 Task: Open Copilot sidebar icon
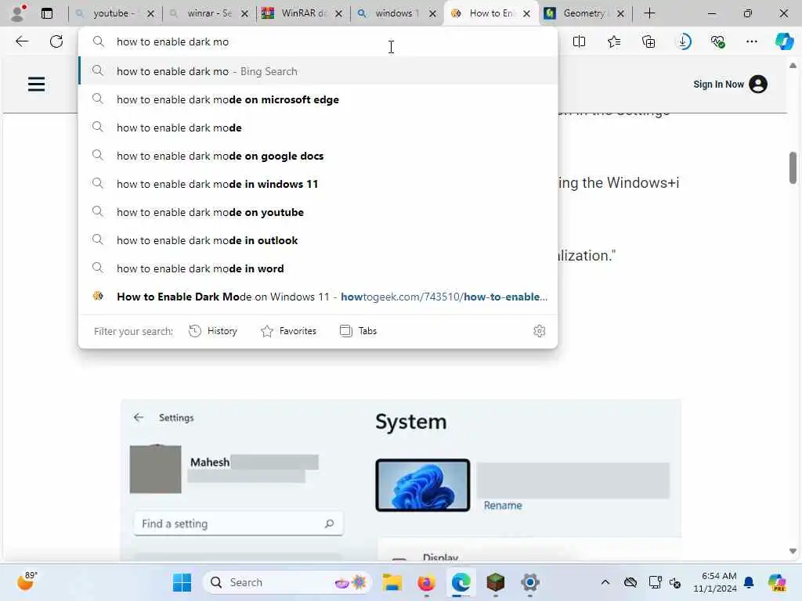(x=784, y=41)
